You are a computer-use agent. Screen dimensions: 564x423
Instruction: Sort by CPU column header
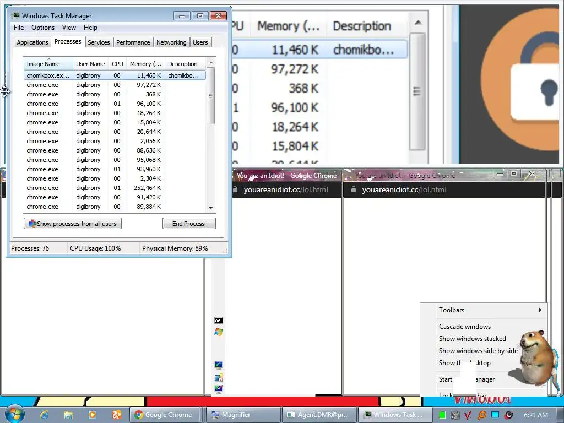(117, 64)
